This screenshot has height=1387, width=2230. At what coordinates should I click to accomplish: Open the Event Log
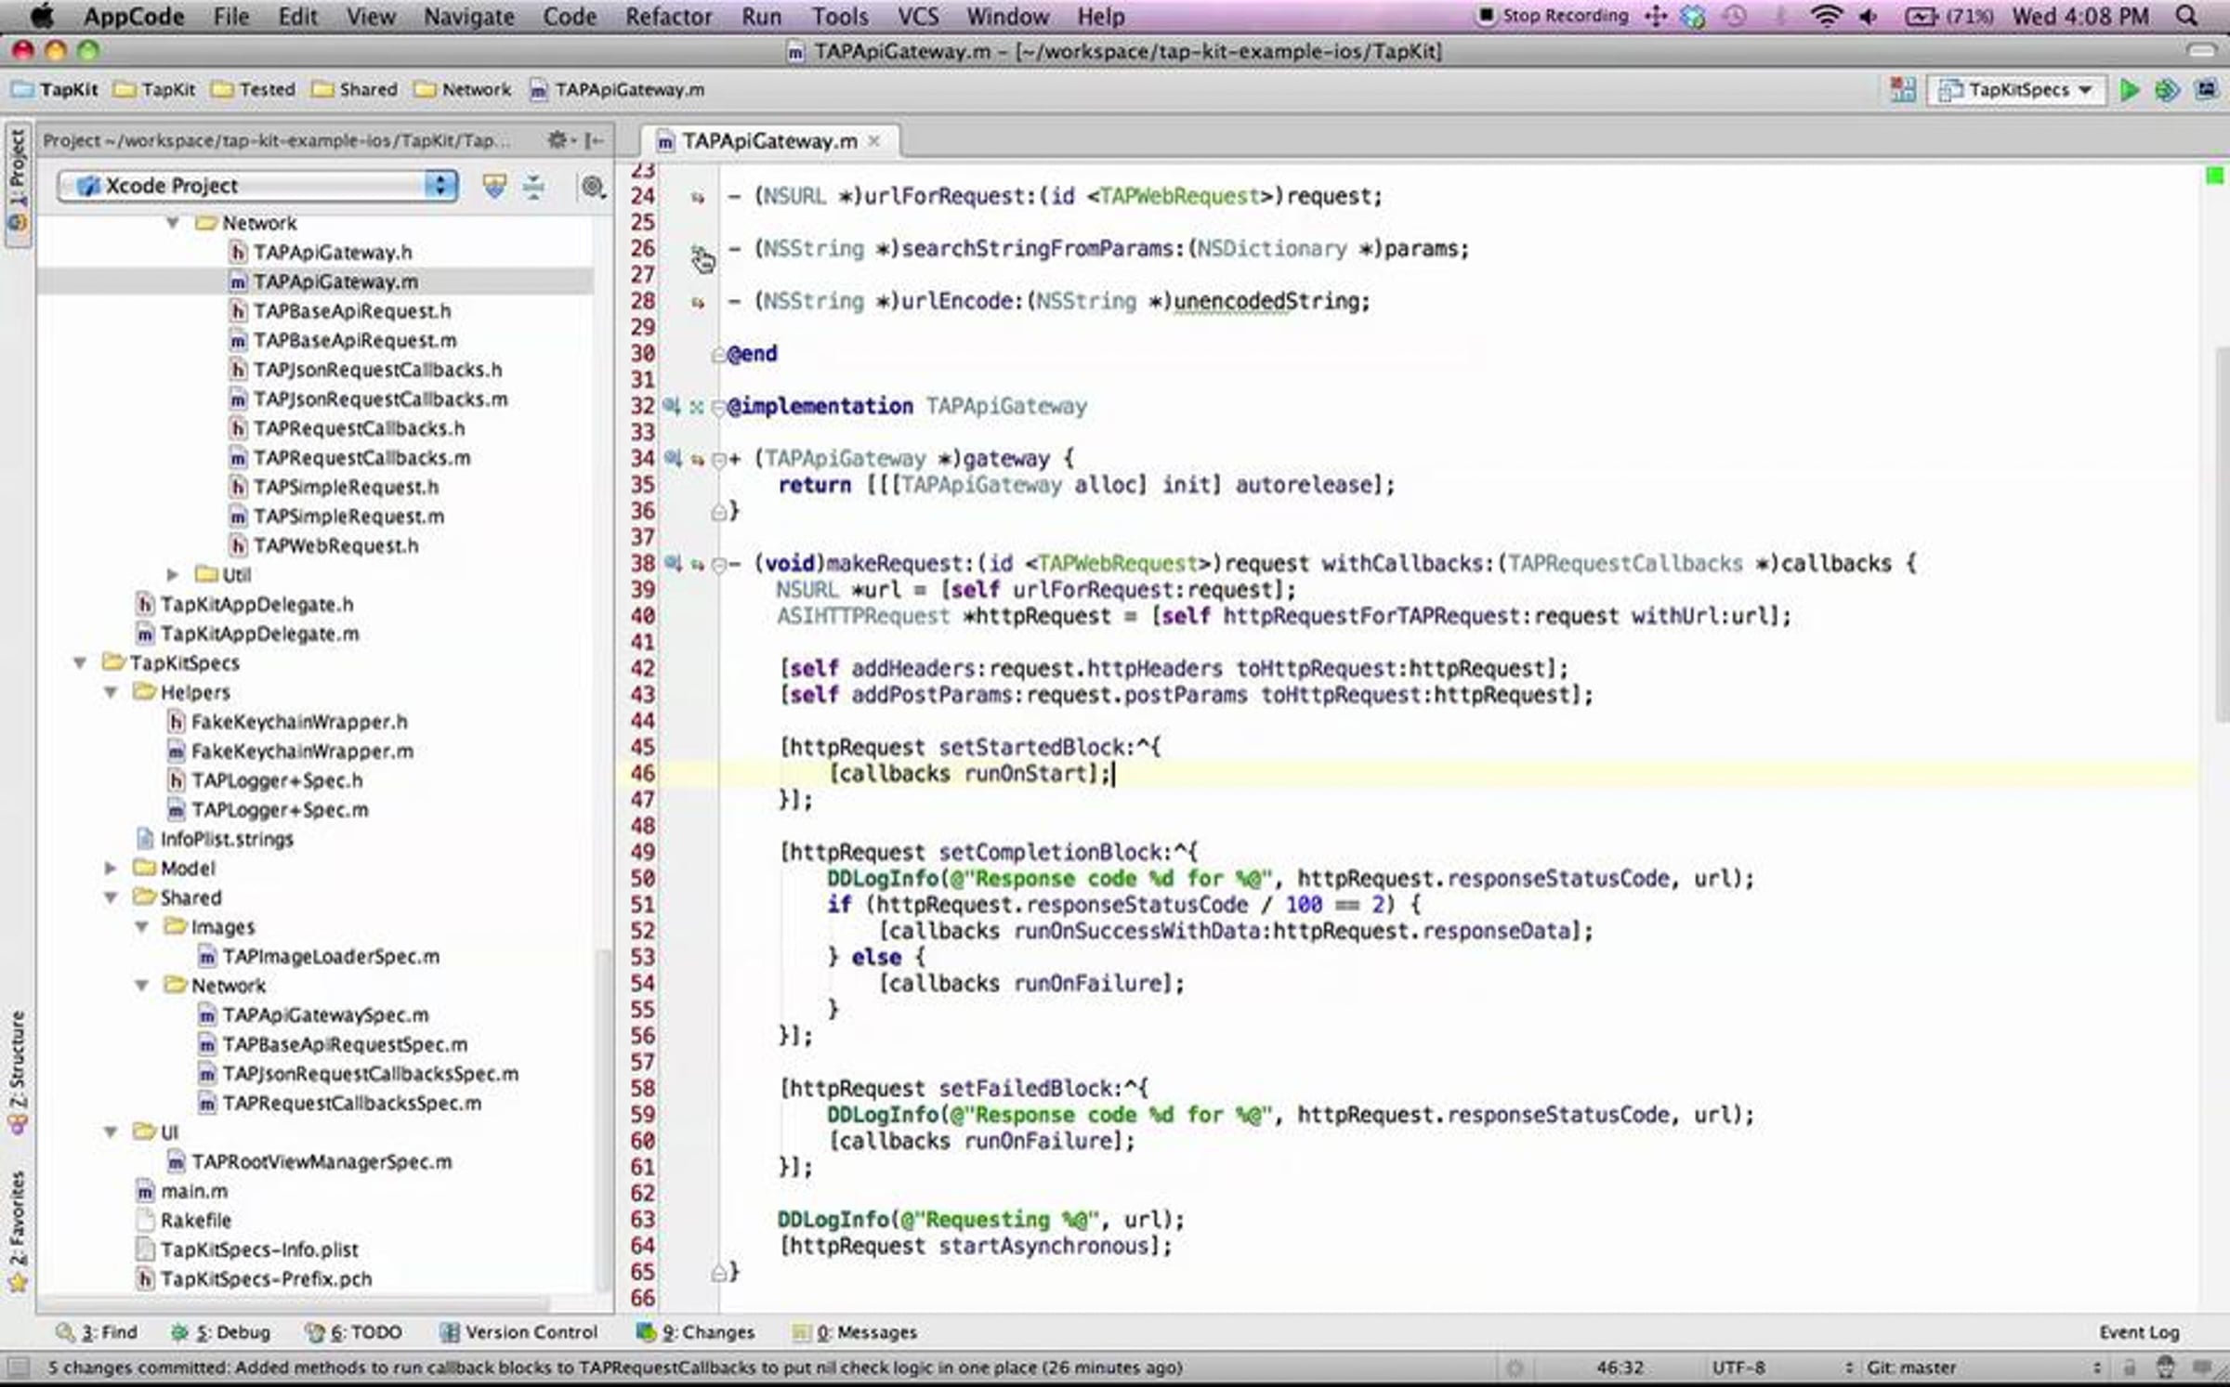click(2138, 1332)
